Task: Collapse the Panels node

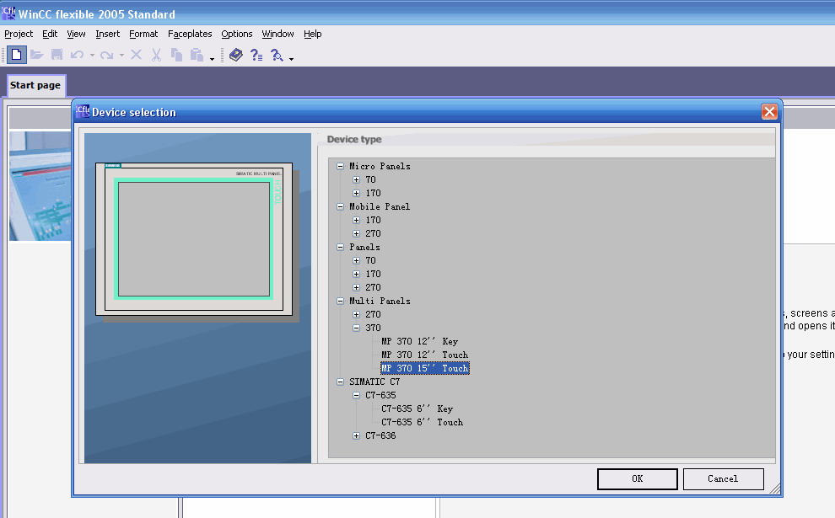Action: click(340, 247)
